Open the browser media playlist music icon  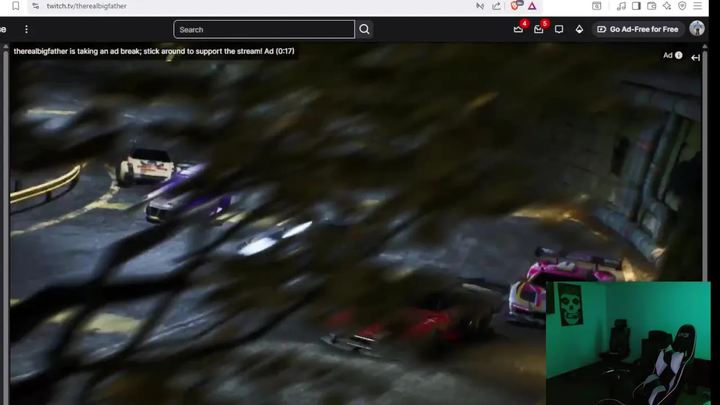pos(622,6)
